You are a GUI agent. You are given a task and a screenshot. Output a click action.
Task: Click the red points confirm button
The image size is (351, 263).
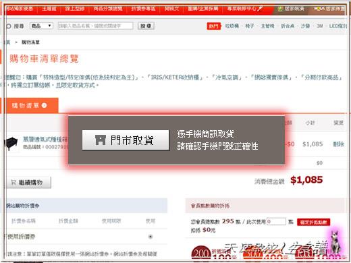point(313,222)
